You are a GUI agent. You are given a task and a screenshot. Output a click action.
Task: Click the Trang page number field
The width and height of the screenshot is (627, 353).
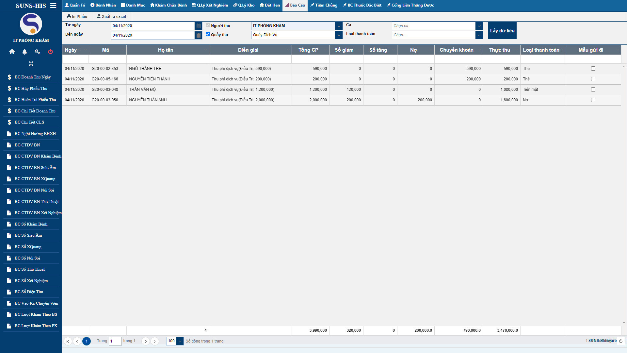point(115,341)
